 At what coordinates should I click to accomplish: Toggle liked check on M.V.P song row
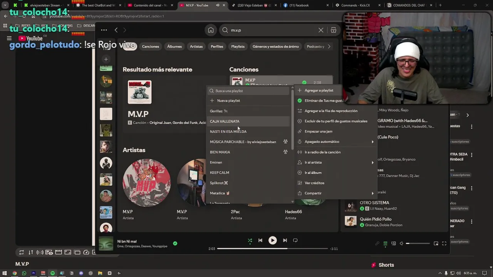[304, 82]
